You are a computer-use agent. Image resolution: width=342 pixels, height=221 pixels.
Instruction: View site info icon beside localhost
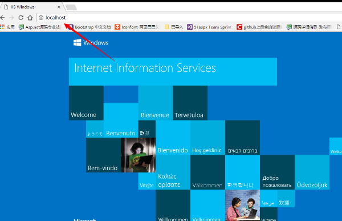point(41,18)
